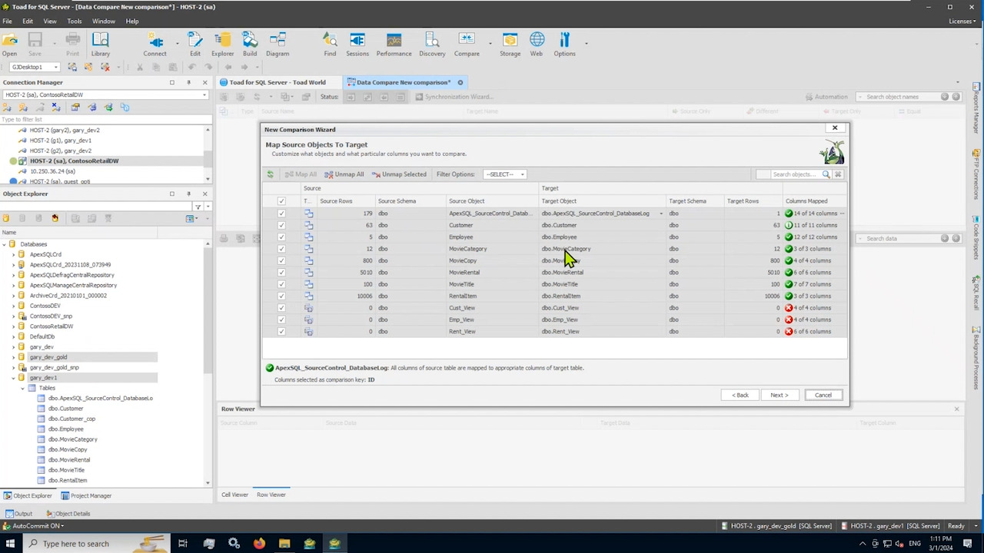Click the Open file toolbar icon

tap(9, 45)
